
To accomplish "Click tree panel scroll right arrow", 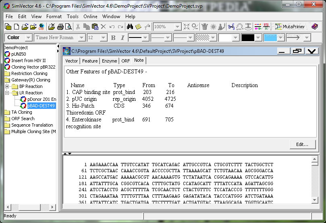I will 52,207.
